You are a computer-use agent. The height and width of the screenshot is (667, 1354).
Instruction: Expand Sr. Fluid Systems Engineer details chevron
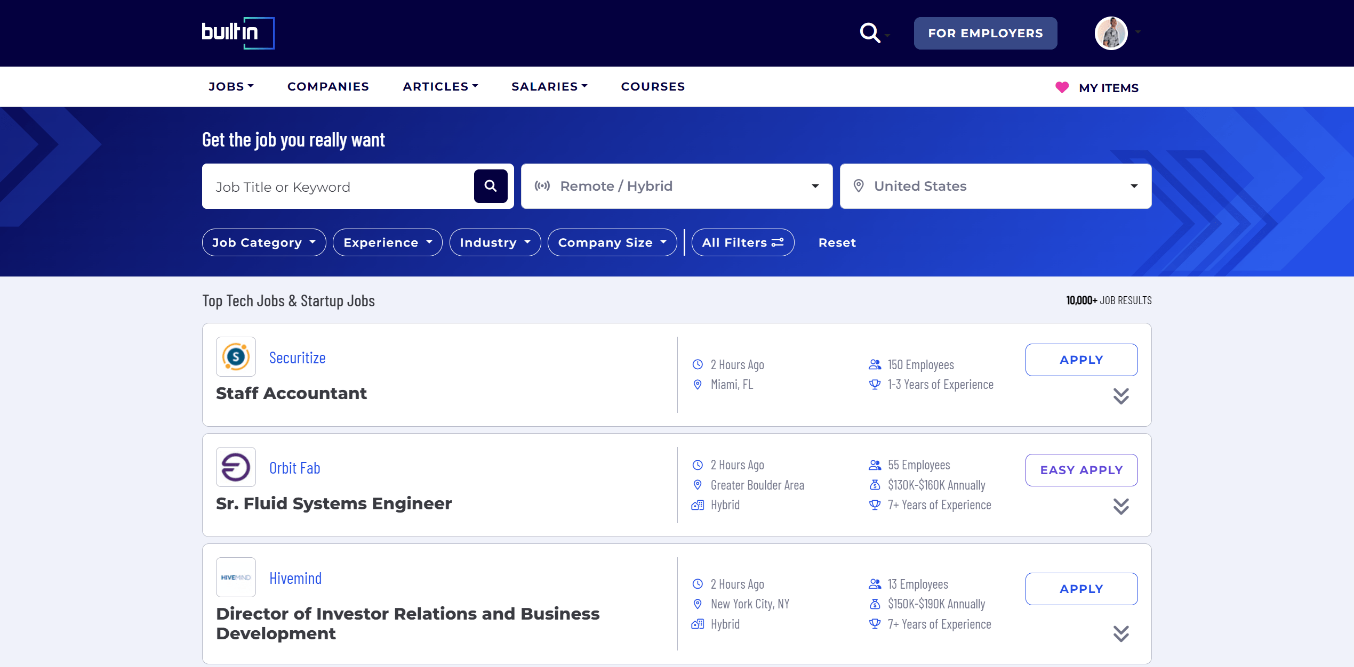tap(1121, 506)
